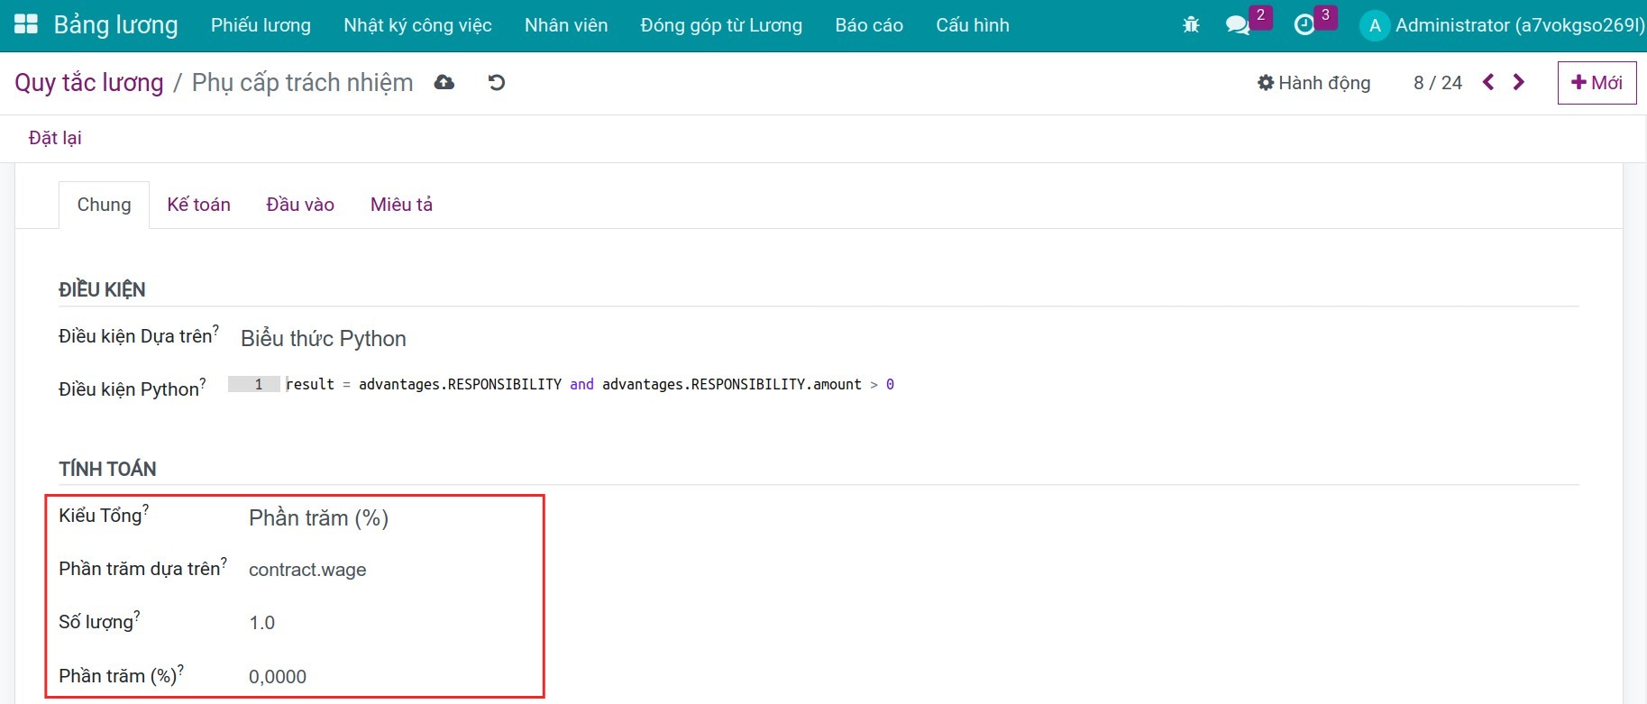Switch to the Kế toán tab
The image size is (1647, 704).
198,205
